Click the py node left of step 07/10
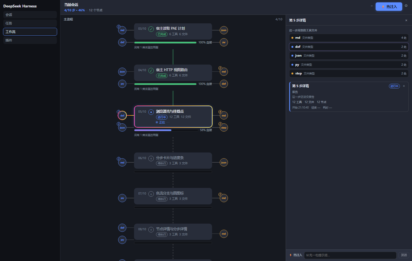The image size is (412, 261). click(122, 198)
